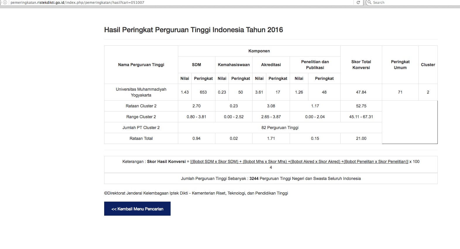This screenshot has width=460, height=249.
Task: Click the 3244 total institutions count
Action: 254,178
